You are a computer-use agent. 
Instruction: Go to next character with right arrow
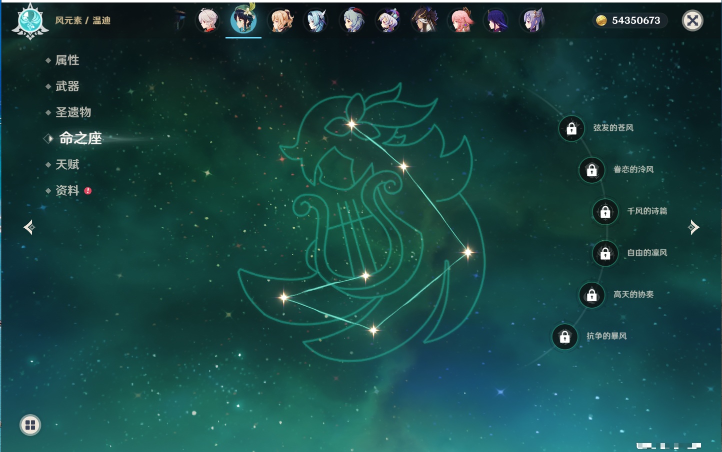tap(693, 227)
